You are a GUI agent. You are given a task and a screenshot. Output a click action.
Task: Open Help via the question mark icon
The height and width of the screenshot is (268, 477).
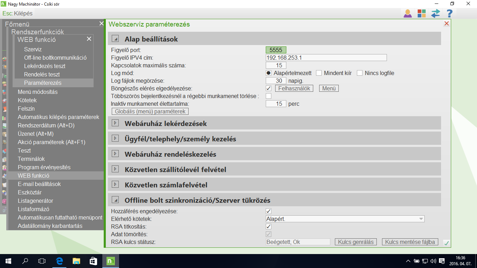pyautogui.click(x=449, y=13)
